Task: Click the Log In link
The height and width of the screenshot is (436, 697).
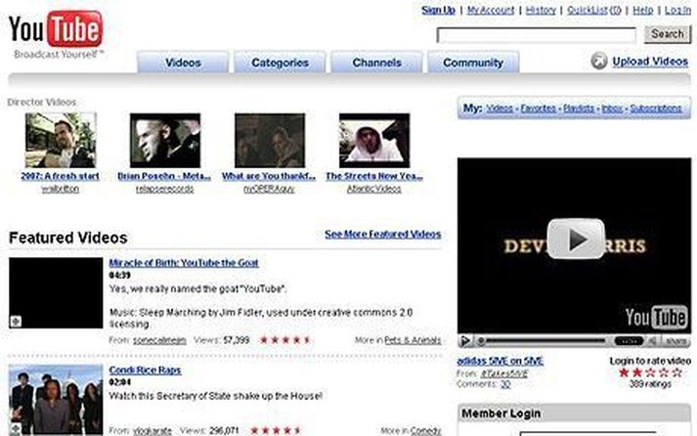Action: (x=677, y=10)
